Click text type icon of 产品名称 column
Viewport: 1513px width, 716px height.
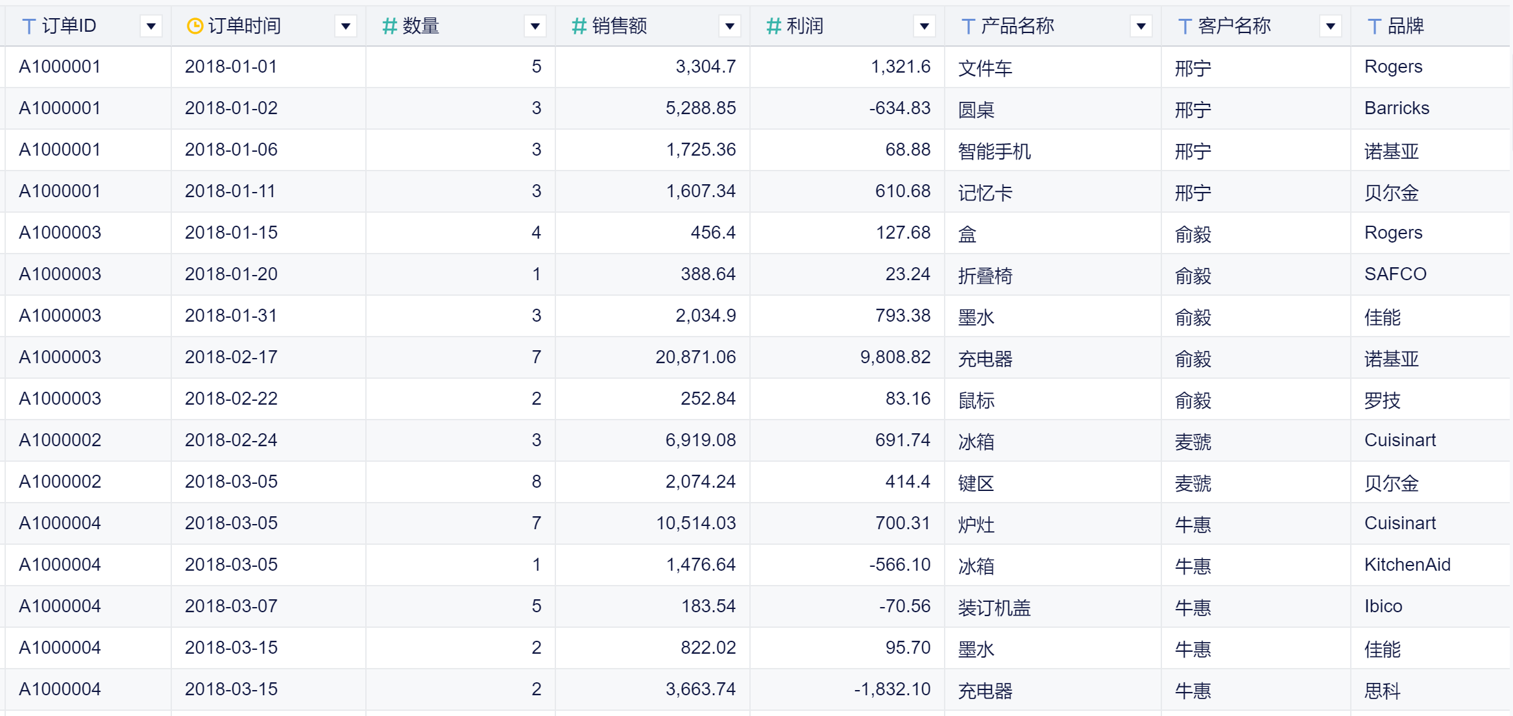click(x=967, y=27)
